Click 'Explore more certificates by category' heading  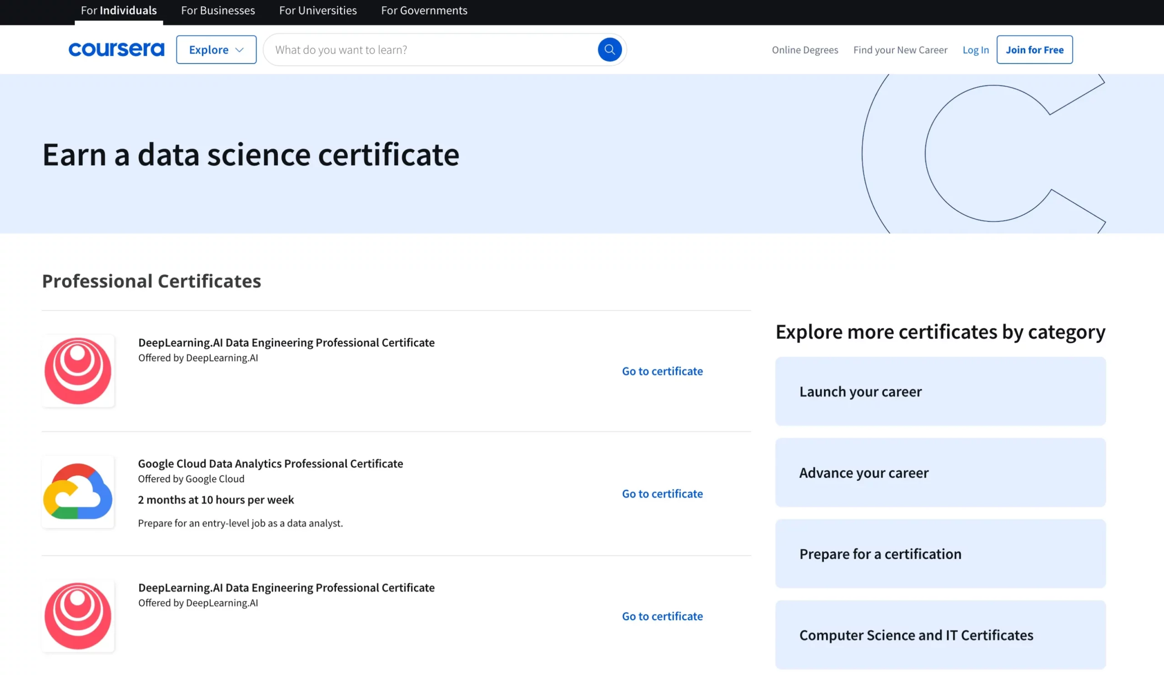pyautogui.click(x=940, y=332)
